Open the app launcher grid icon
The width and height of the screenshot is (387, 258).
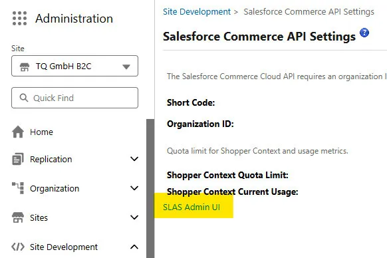[x=19, y=18]
